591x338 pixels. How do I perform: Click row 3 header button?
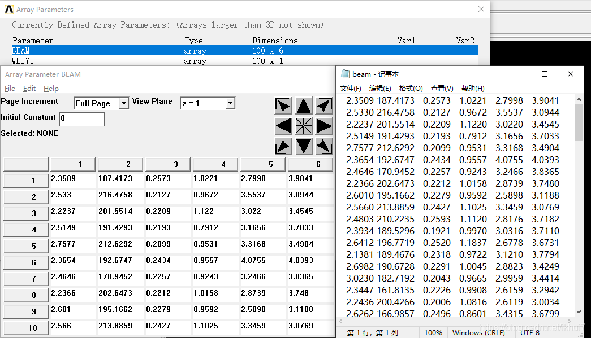(25, 213)
